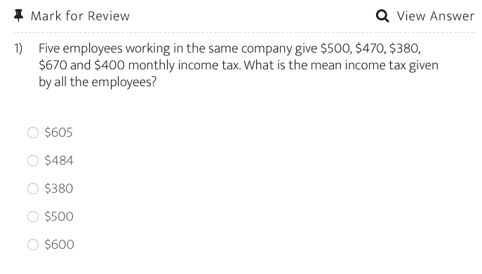Click the $600 answer label text

pos(59,245)
